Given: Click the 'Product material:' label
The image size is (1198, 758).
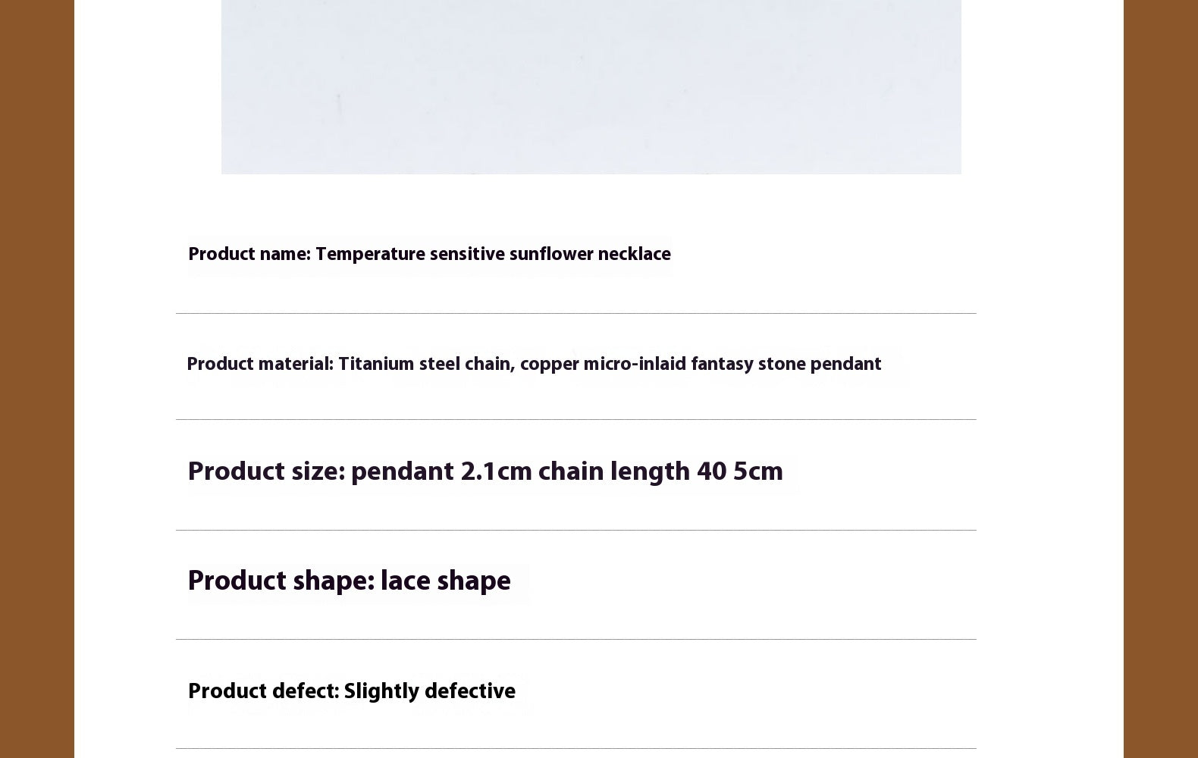Looking at the screenshot, I should point(259,365).
